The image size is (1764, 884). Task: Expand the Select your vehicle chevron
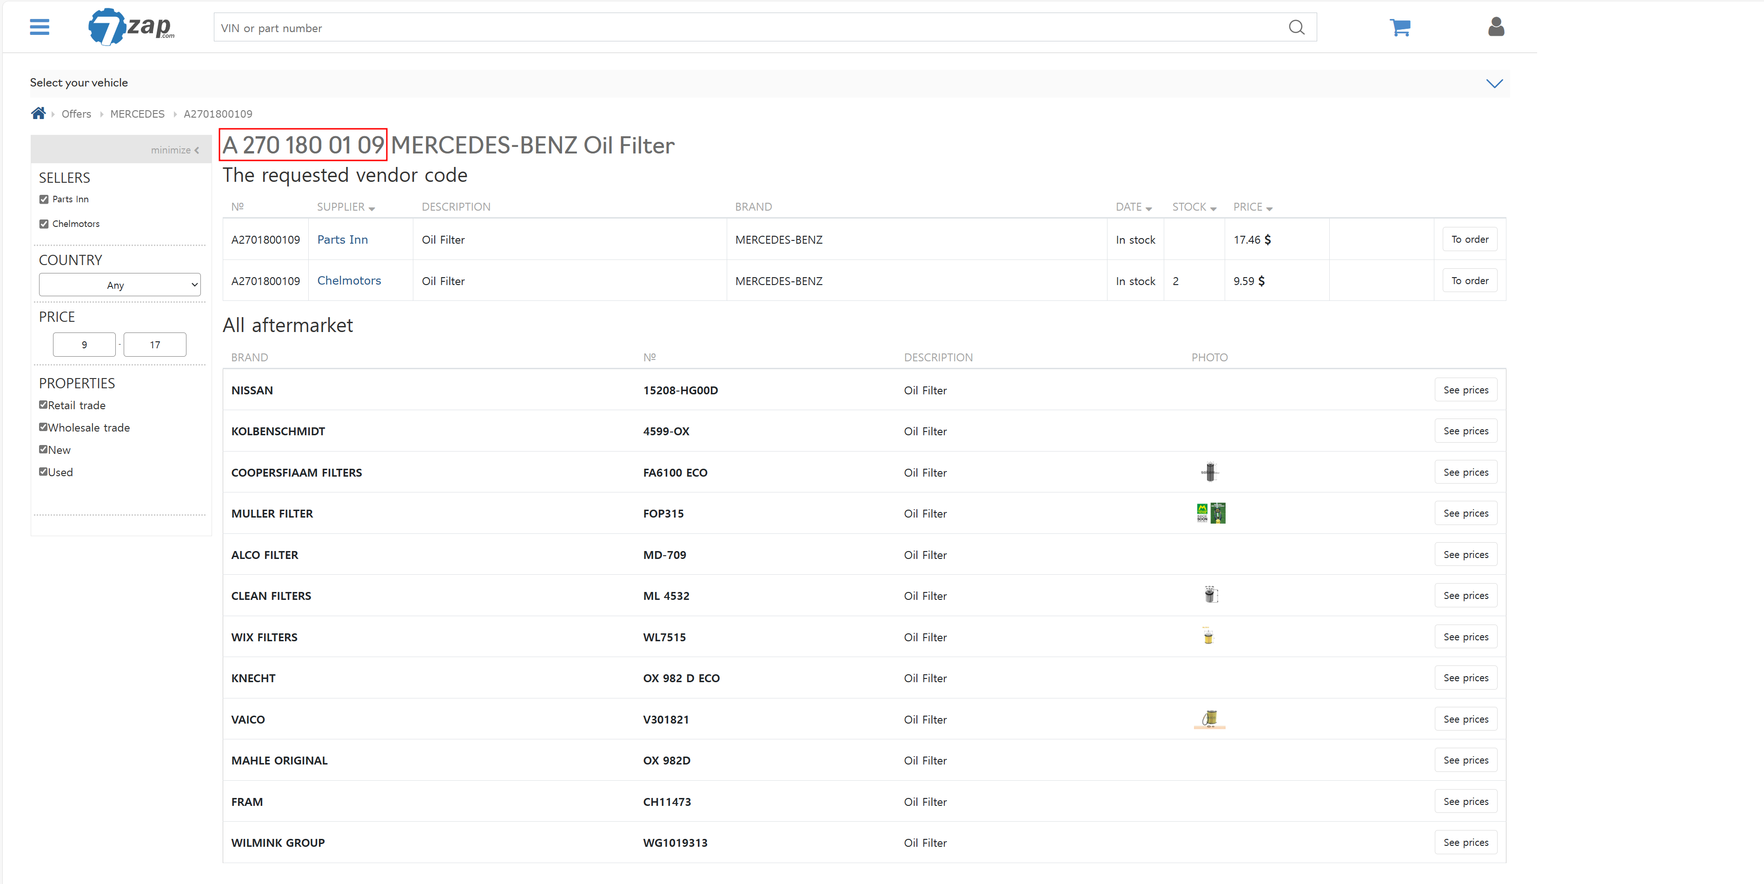point(1493,84)
